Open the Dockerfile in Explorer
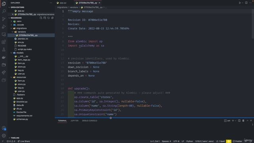Screen dimensions: 254x143 click(21, 112)
